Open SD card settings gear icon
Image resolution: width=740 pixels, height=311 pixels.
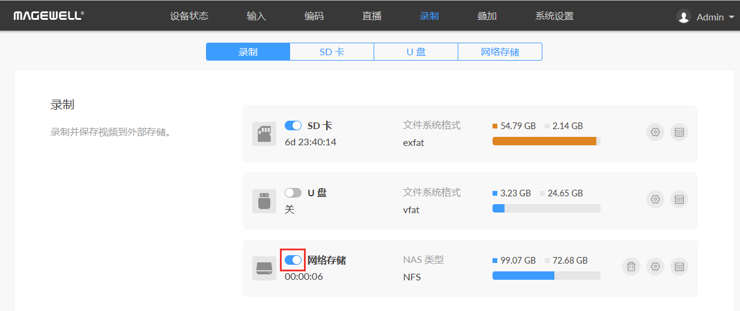tap(655, 133)
